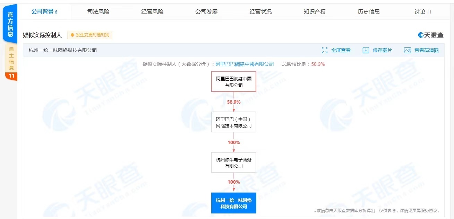The width and height of the screenshot is (454, 219).
Task: Click the 100% label above 杭州源牛电子商务
Action: click(x=234, y=142)
